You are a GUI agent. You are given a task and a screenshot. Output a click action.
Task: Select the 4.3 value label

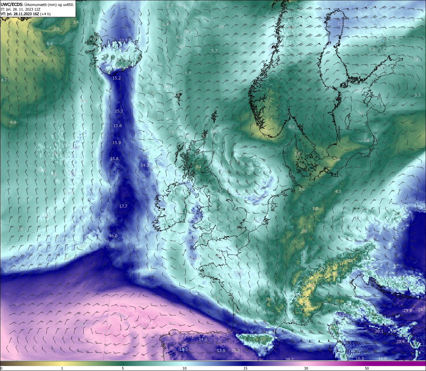[338, 192]
